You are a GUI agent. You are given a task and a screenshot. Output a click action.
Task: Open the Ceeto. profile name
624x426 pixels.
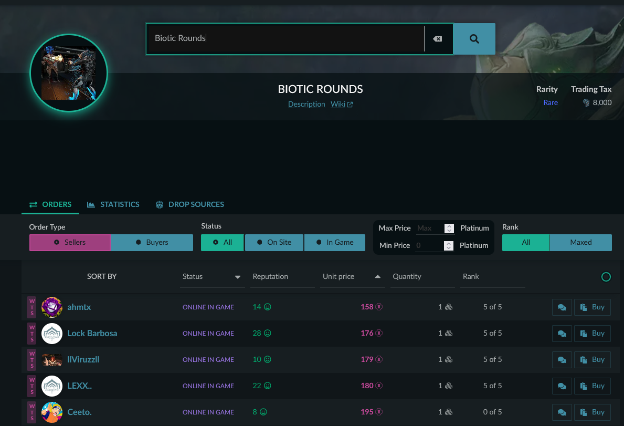(80, 412)
